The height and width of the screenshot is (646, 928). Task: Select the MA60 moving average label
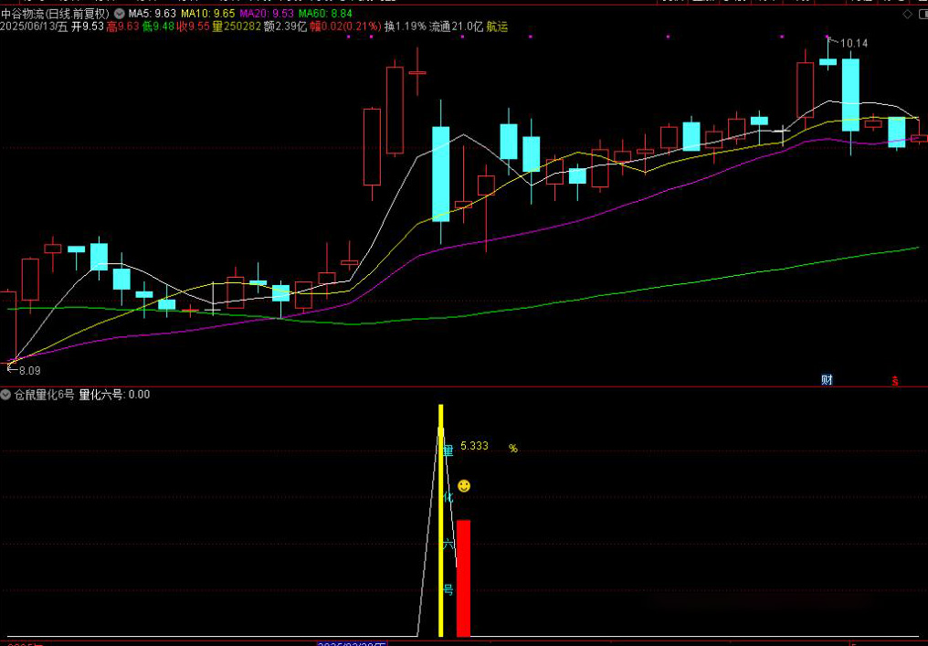pos(324,15)
